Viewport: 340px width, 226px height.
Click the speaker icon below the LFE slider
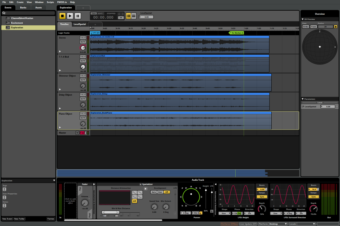pos(212,211)
